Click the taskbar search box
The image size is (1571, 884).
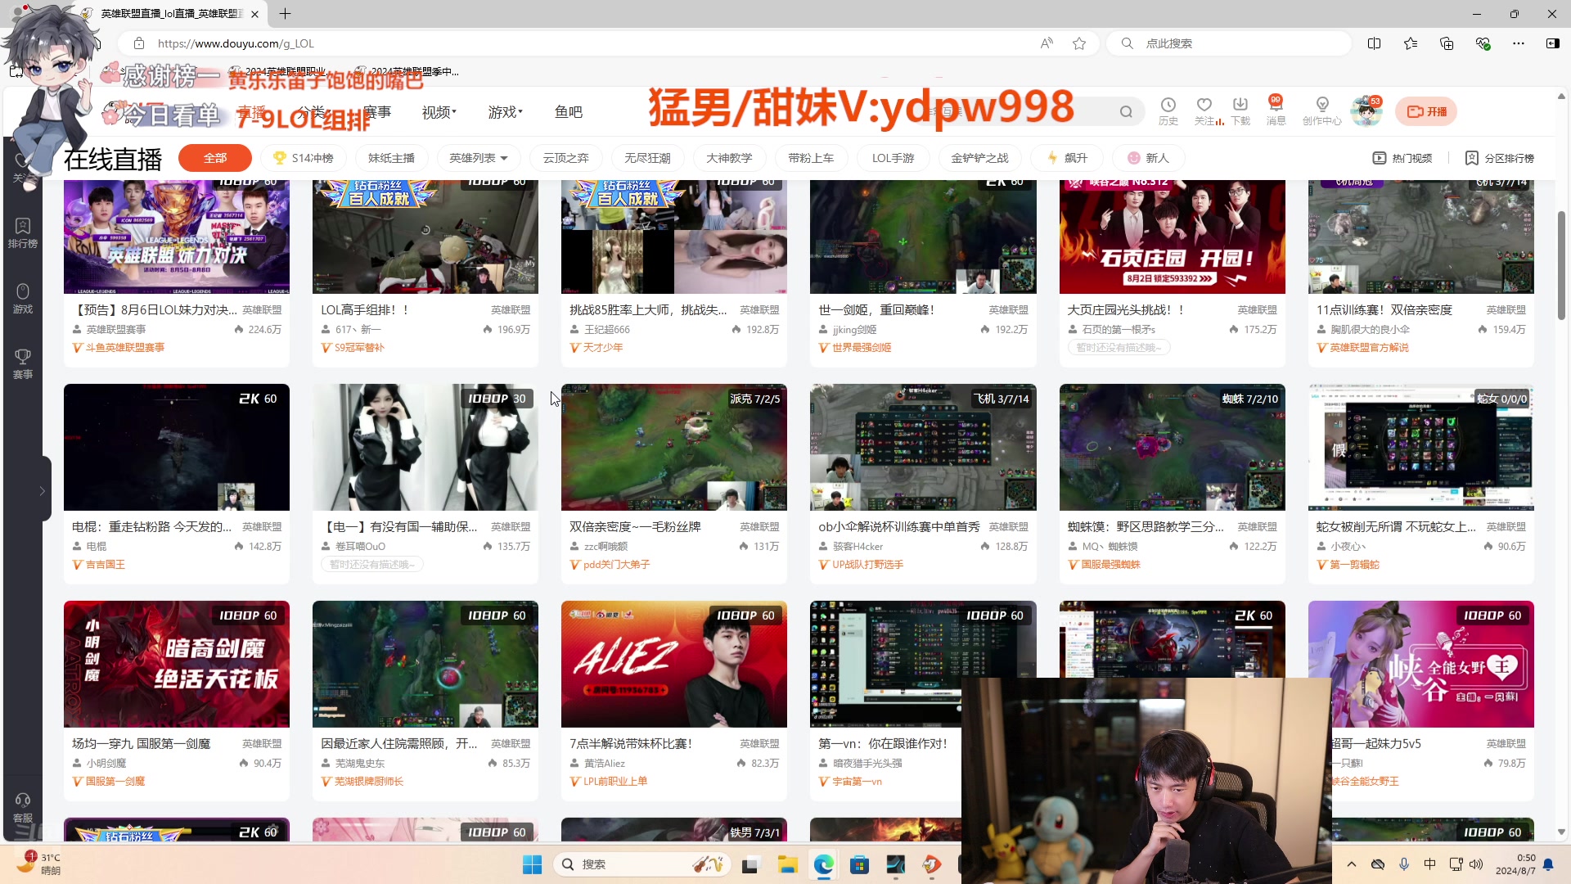[x=642, y=864]
